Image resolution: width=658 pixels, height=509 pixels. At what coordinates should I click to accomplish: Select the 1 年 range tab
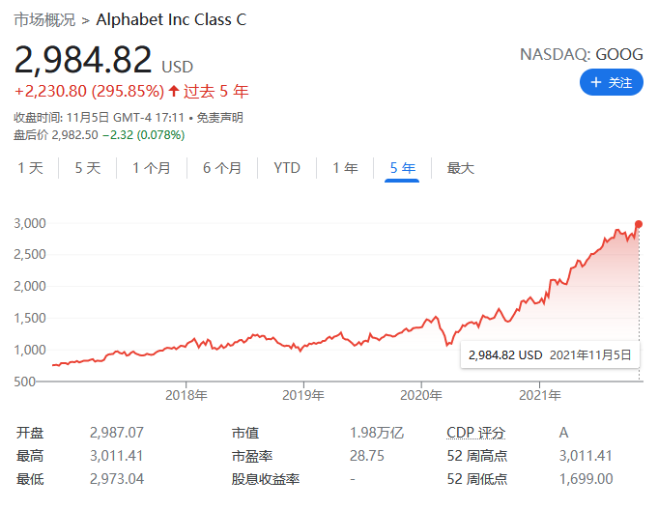[x=345, y=168]
